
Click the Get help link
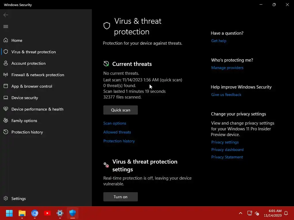(x=218, y=41)
